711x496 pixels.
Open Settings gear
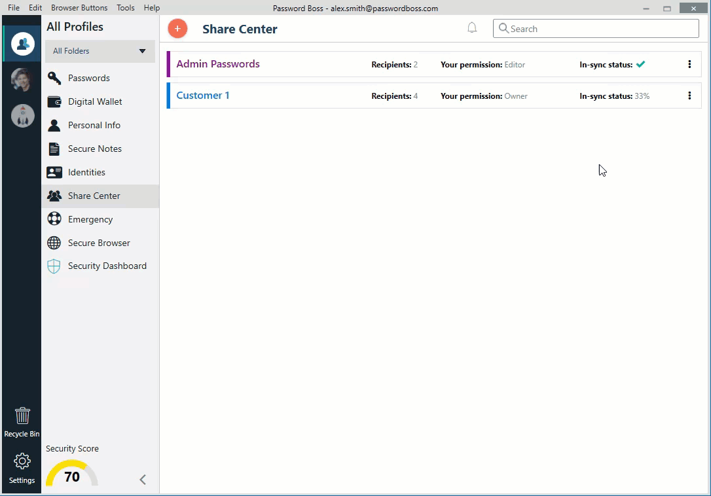(22, 469)
